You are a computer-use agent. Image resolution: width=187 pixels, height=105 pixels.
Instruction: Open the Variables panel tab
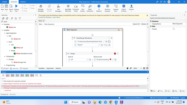(x=41, y=68)
